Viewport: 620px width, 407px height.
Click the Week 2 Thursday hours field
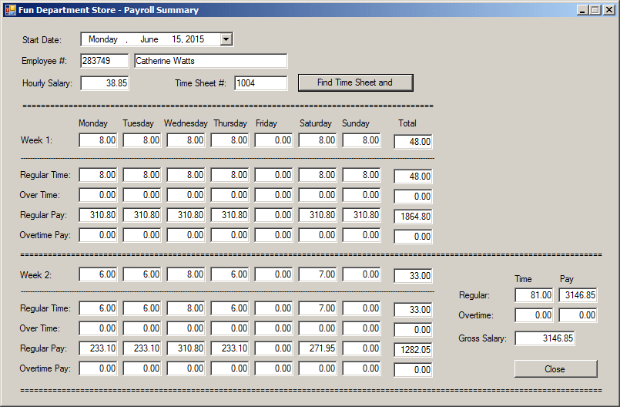tap(230, 274)
